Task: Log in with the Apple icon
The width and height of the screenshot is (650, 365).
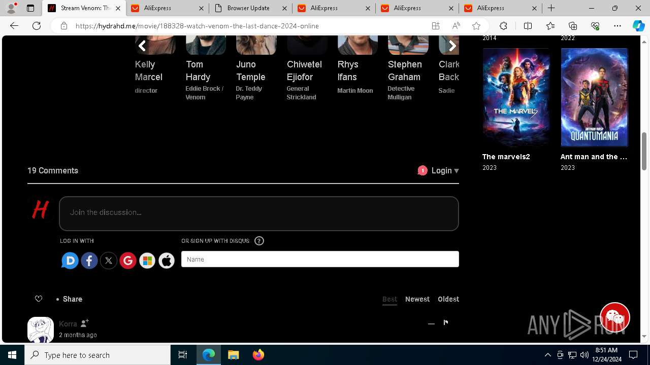Action: tap(167, 261)
